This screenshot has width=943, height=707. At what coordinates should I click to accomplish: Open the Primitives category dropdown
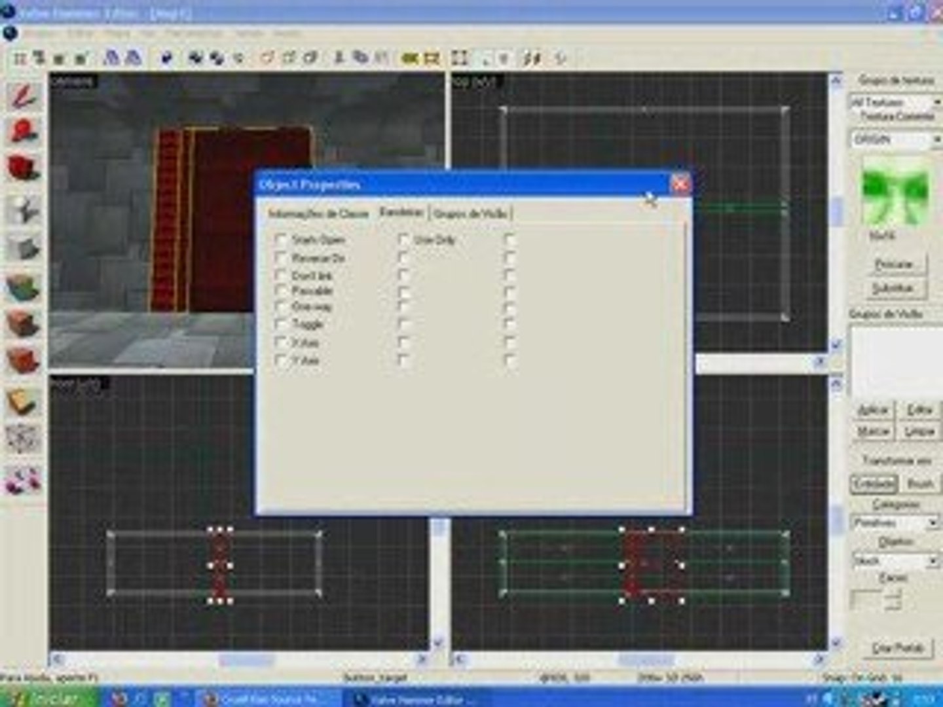(x=895, y=523)
